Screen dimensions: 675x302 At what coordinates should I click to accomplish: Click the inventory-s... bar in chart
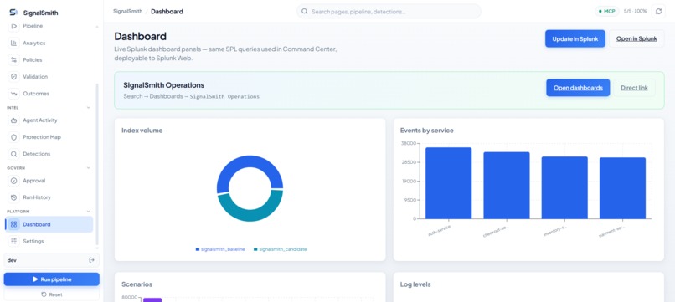tap(564, 187)
